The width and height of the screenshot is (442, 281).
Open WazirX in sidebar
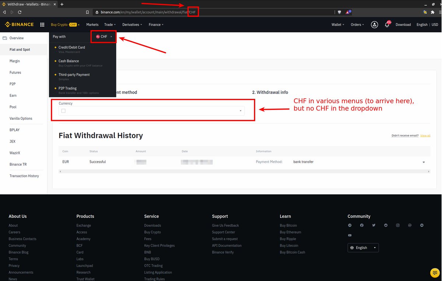[15, 153]
